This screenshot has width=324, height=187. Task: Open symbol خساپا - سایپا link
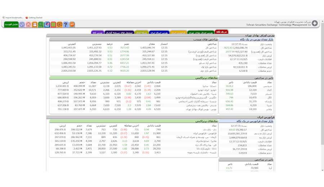[x=210, y=86]
